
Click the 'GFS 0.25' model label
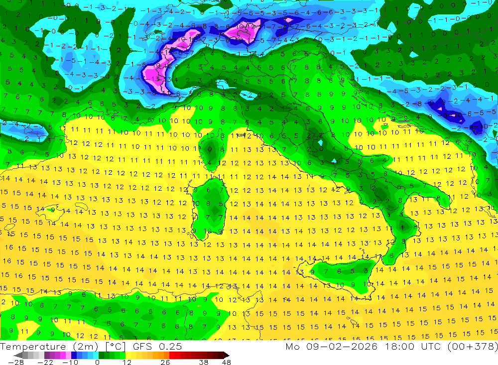pyautogui.click(x=157, y=346)
